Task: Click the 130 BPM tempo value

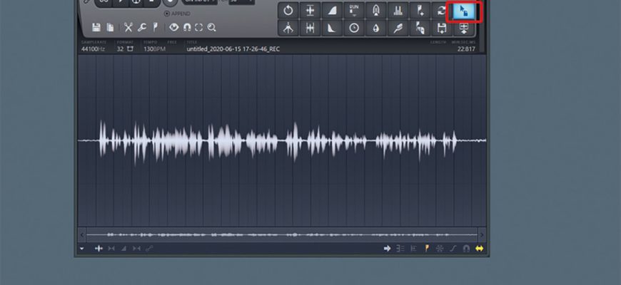Action: coord(151,50)
